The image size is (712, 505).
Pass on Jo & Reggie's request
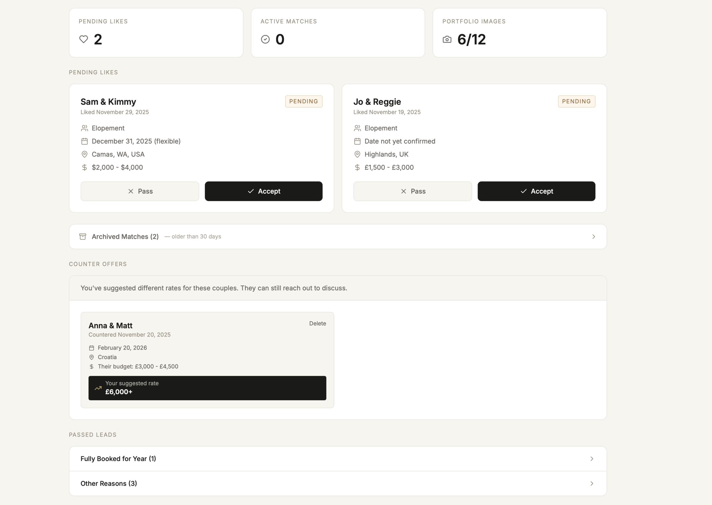tap(412, 191)
